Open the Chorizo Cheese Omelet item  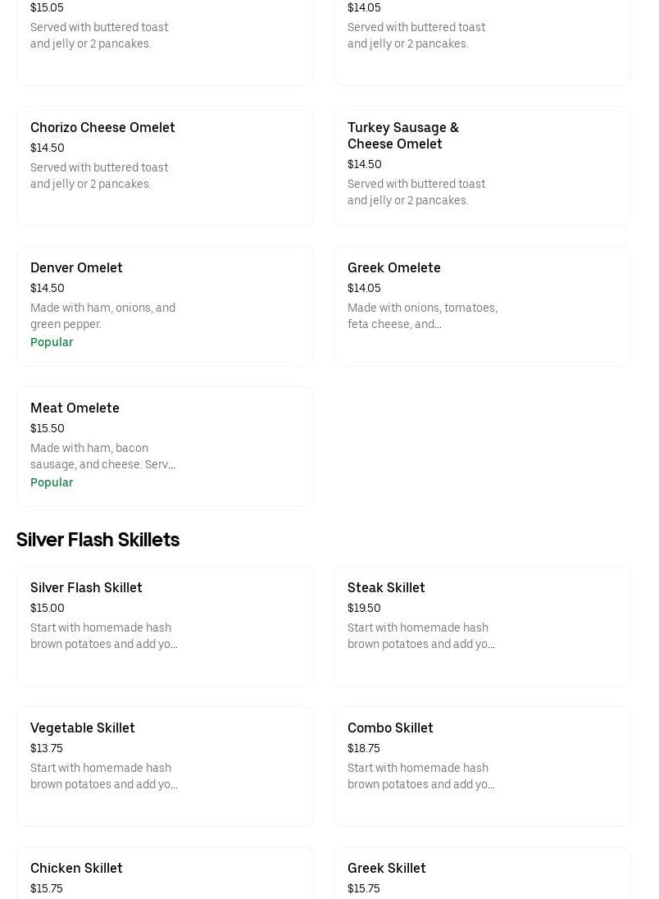165,166
